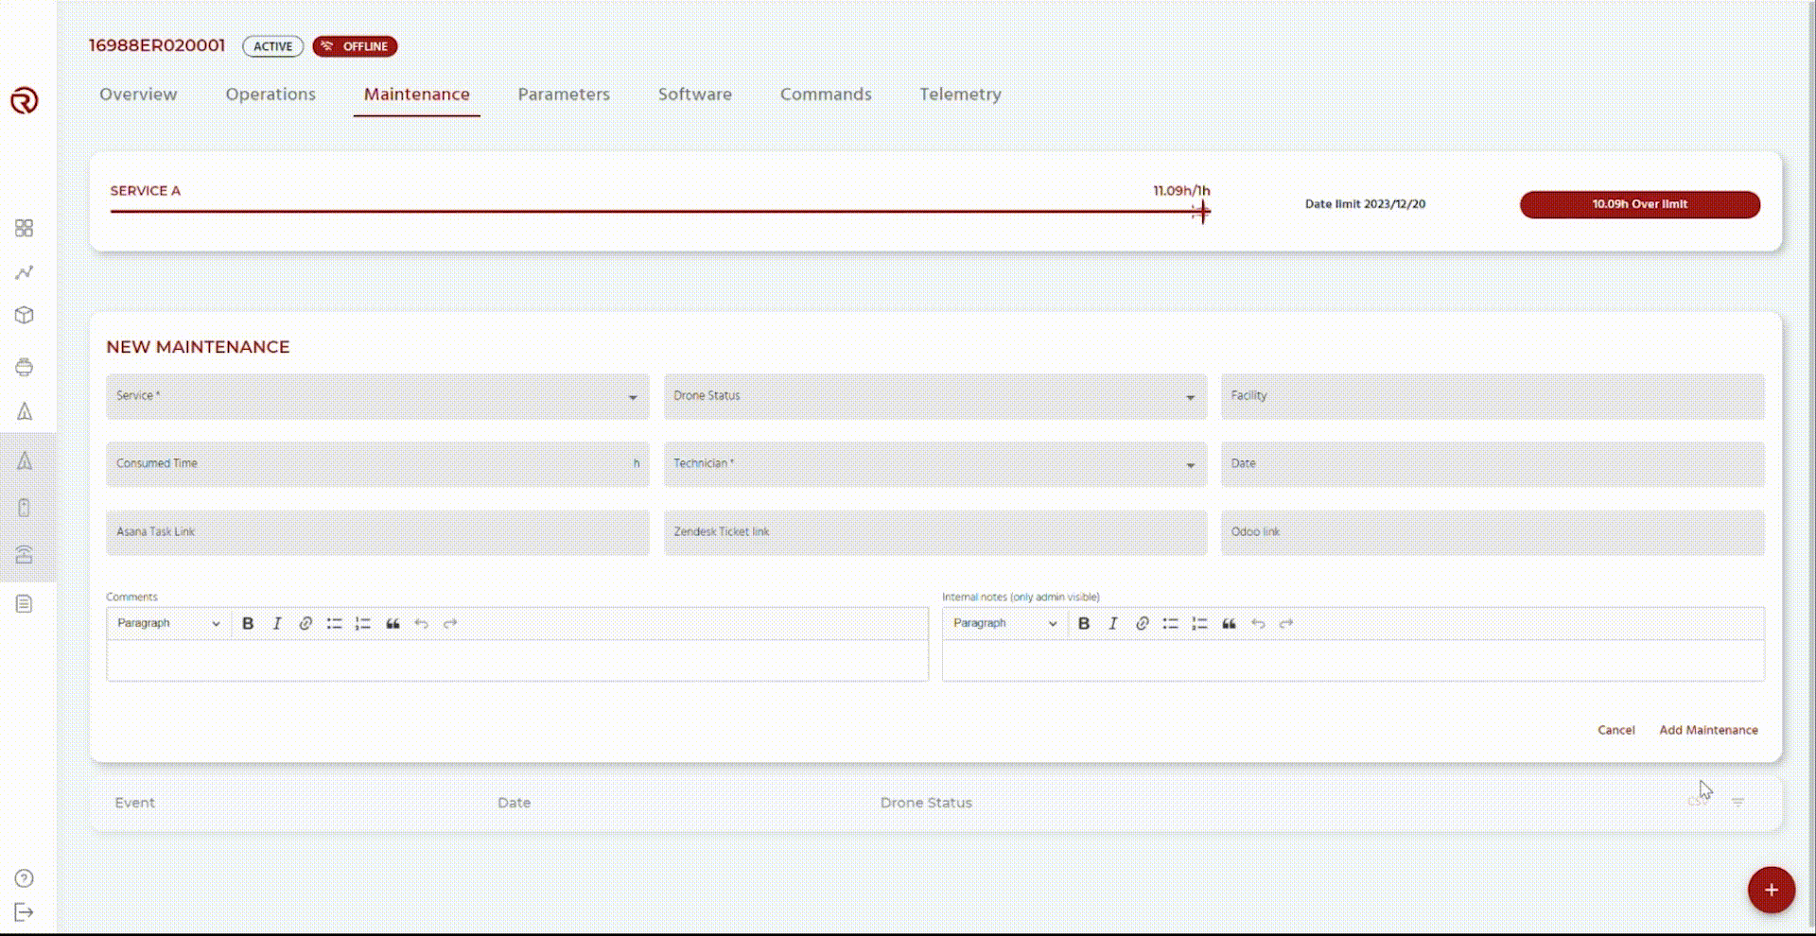Select the Maintenance tab
Image resolution: width=1816 pixels, height=936 pixels.
coord(417,94)
